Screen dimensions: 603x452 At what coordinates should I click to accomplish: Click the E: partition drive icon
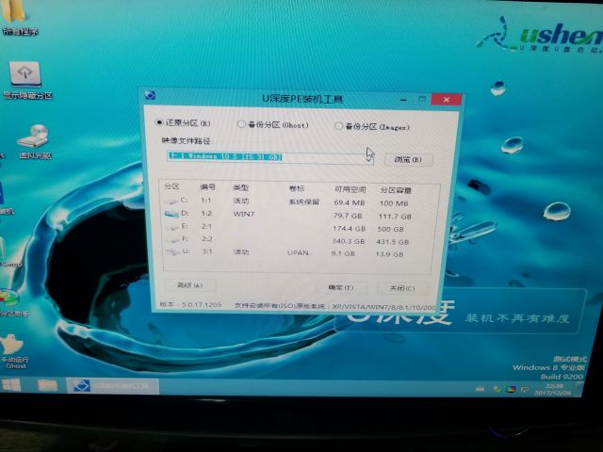(x=171, y=227)
